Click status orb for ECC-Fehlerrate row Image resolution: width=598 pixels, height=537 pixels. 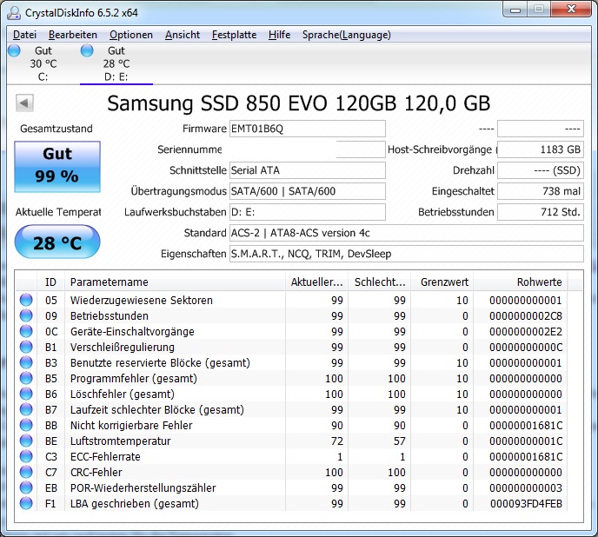click(x=26, y=456)
